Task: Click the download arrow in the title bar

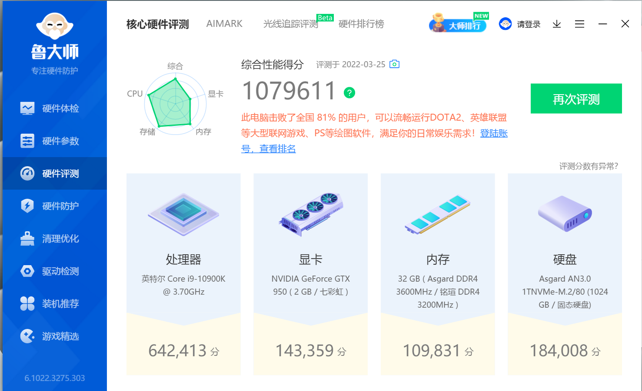Action: 556,24
